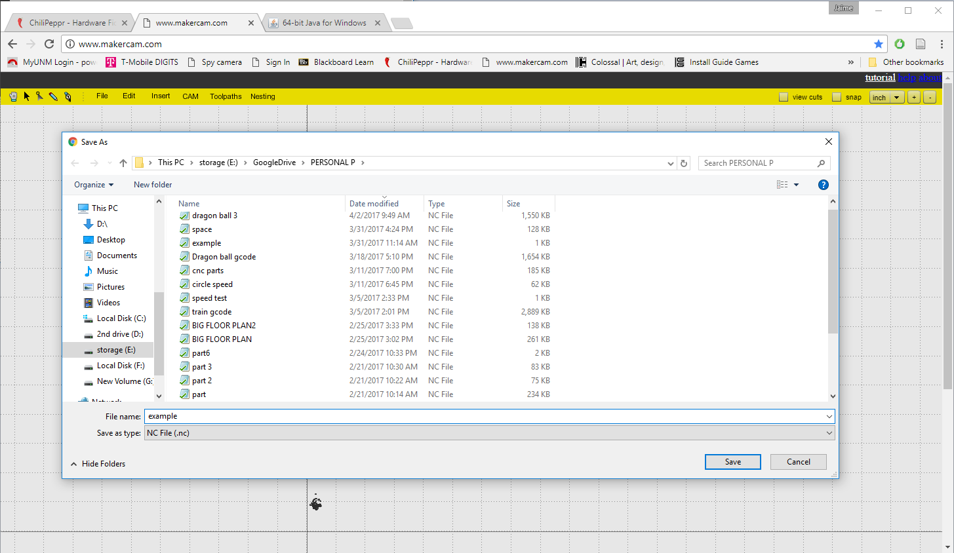
Task: Click the site information icon in the address bar
Action: [x=70, y=44]
